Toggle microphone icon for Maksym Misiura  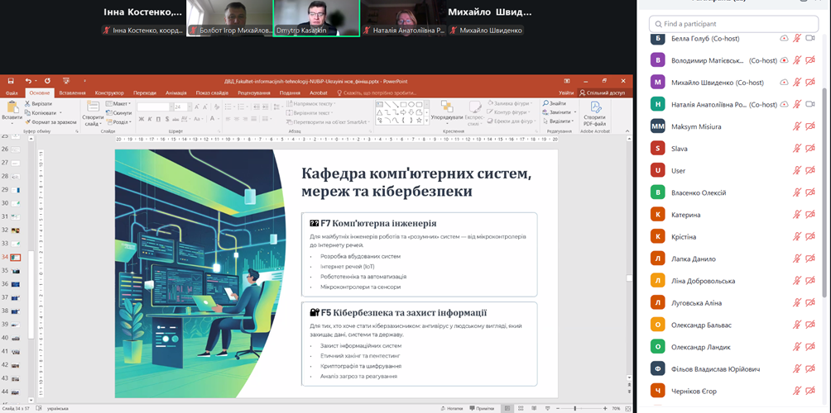point(797,126)
